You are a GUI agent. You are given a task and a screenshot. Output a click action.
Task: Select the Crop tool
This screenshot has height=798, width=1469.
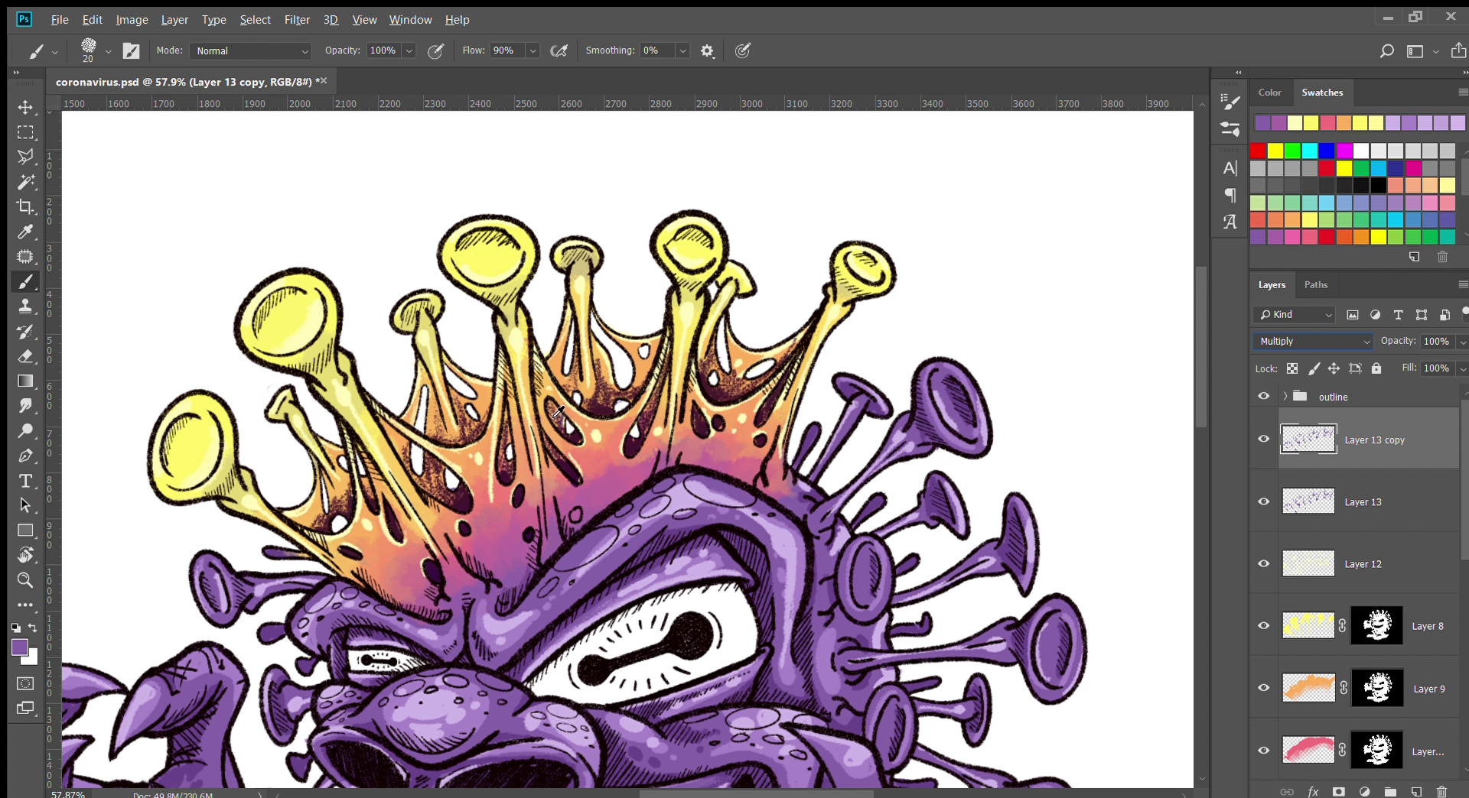coord(25,206)
